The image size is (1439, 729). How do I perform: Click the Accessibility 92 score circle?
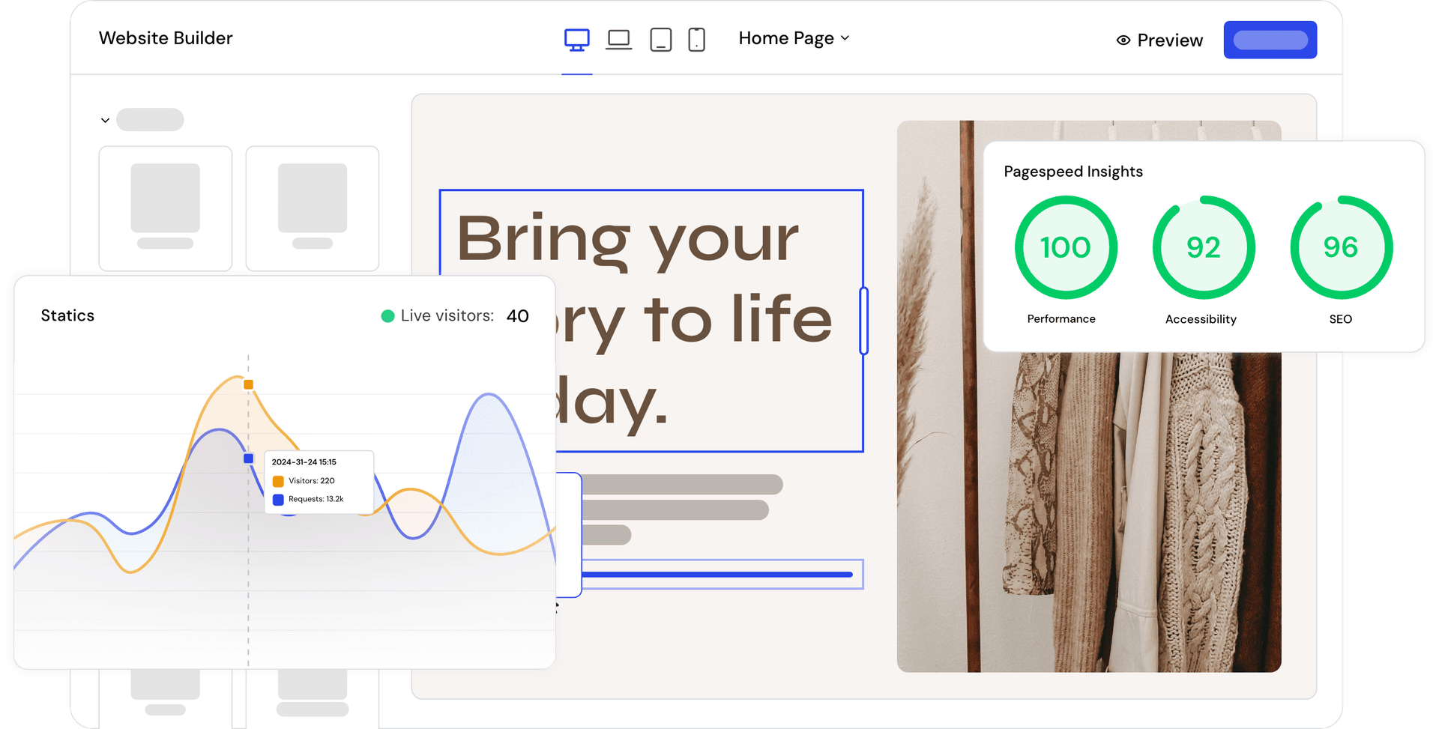coord(1204,247)
